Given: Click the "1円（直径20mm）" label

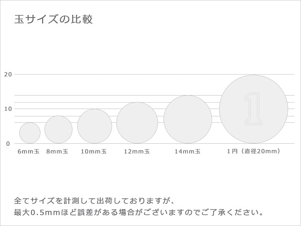Looking at the screenshot, I should pos(253,151).
